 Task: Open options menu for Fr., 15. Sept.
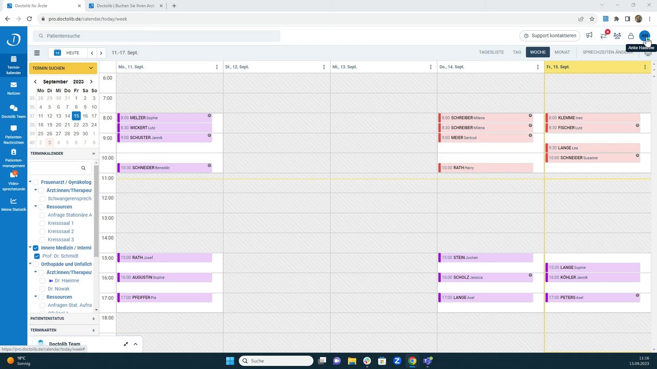pos(645,67)
